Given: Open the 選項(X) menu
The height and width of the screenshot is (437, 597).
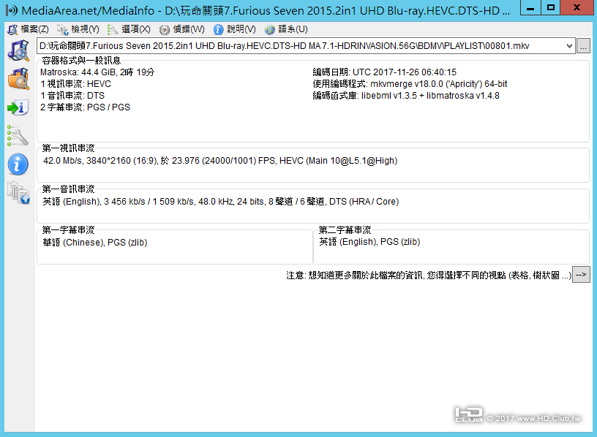Looking at the screenshot, I should [129, 29].
